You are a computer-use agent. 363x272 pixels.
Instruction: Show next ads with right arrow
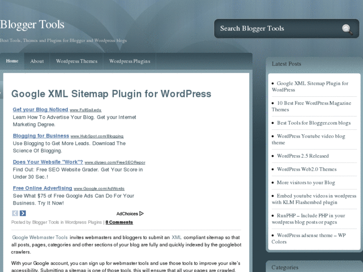(x=22, y=213)
